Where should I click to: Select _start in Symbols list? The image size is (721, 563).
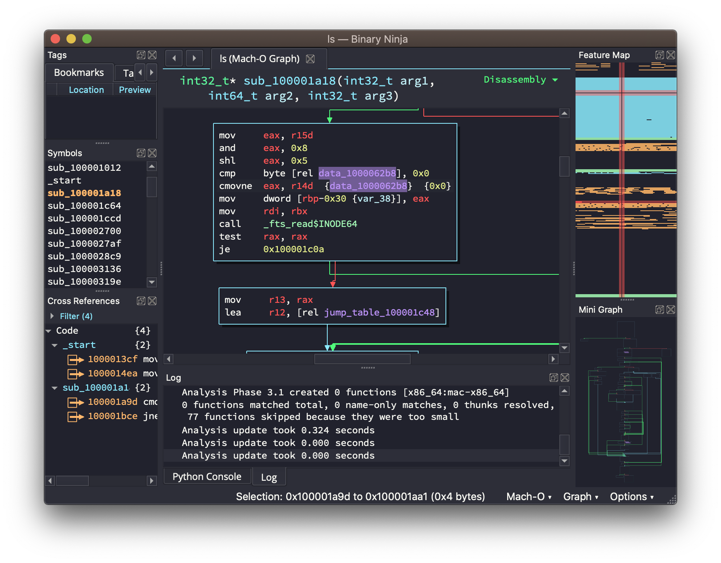pyautogui.click(x=64, y=180)
